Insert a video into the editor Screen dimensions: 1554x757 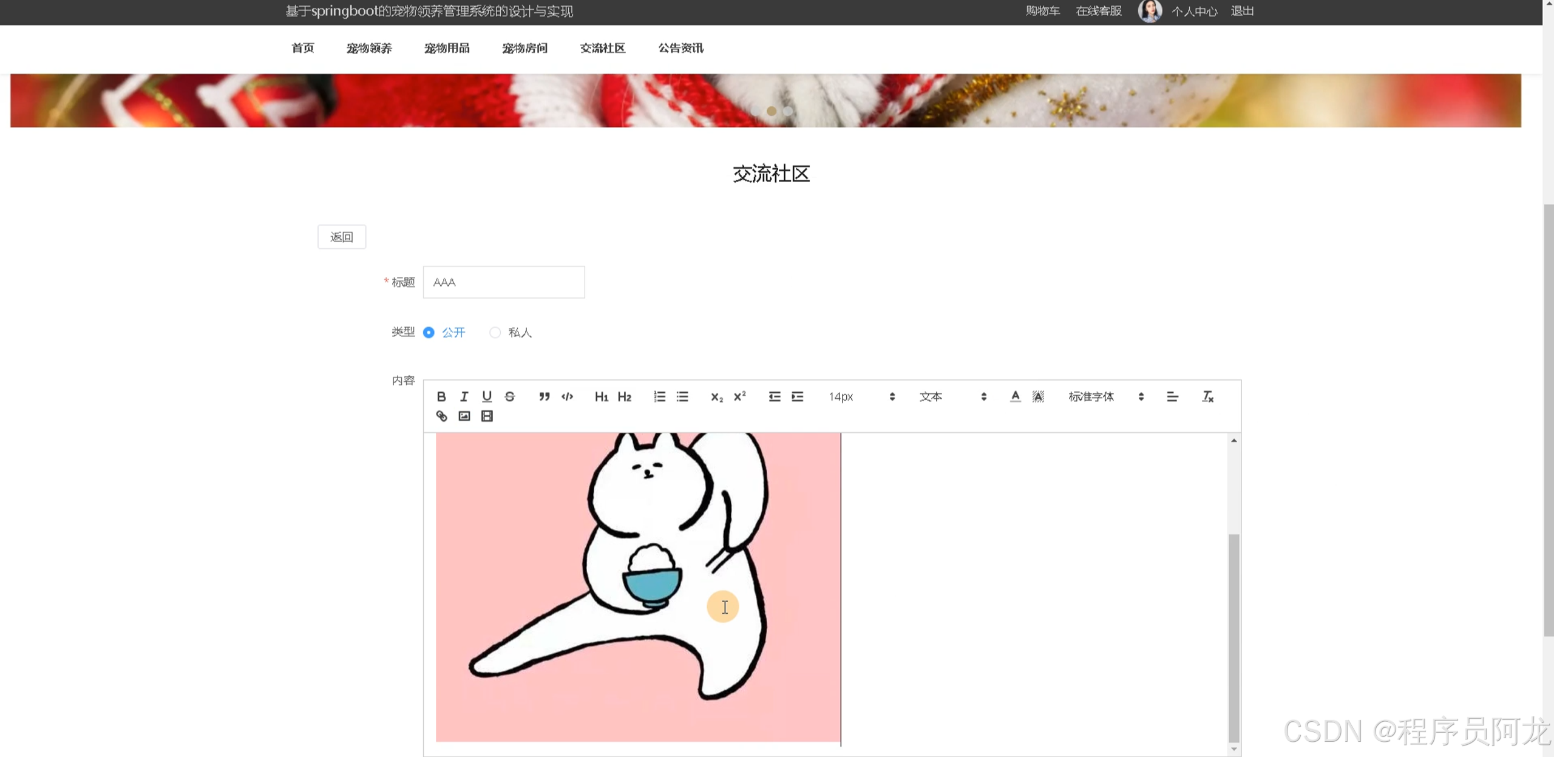[x=487, y=416]
